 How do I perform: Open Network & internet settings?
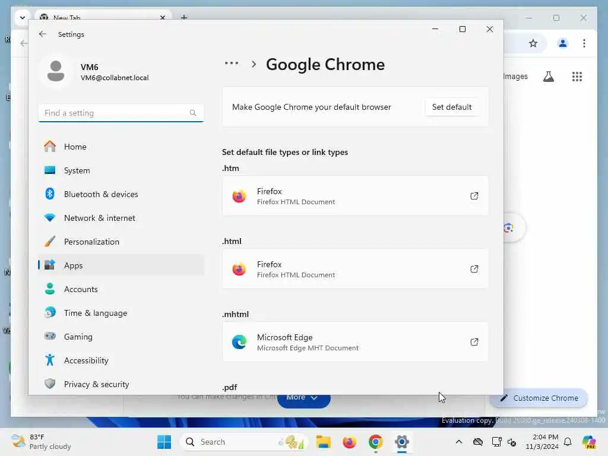click(x=121, y=218)
